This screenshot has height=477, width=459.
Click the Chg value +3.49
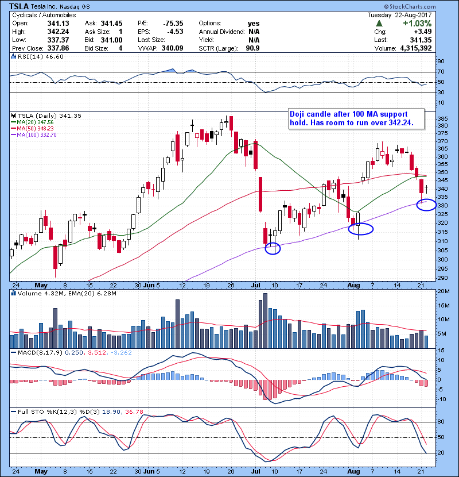coord(422,32)
